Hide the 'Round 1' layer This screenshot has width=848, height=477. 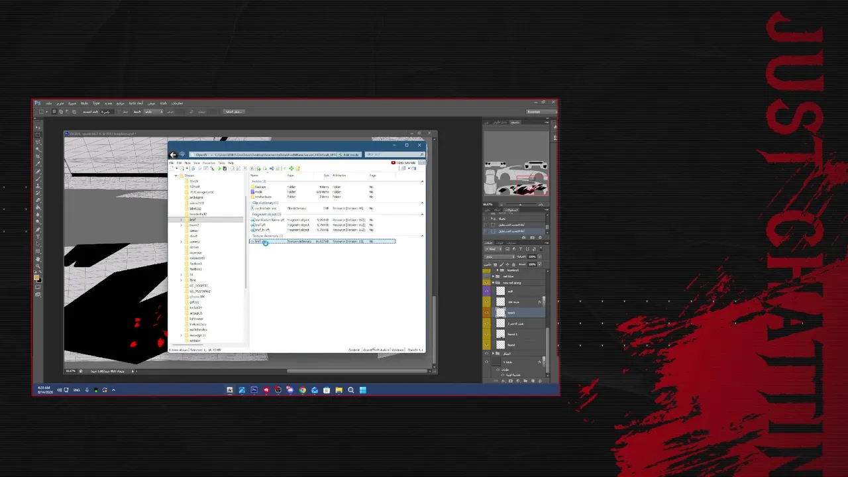point(487,334)
